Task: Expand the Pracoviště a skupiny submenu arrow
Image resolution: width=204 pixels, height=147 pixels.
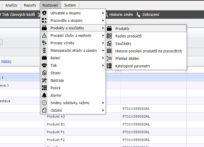Action: click(x=103, y=21)
